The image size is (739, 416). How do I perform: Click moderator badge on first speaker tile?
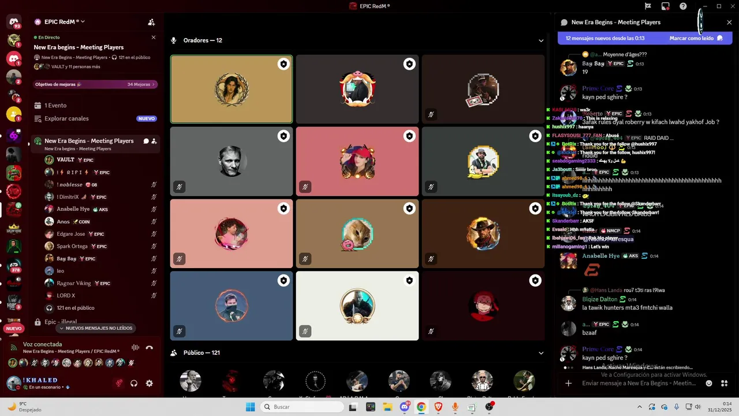(x=283, y=64)
